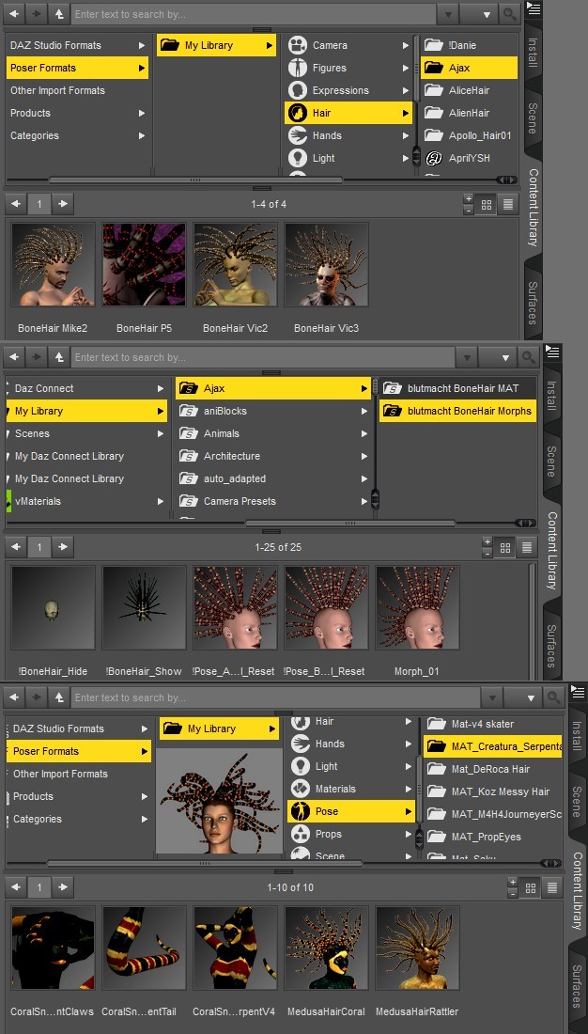Go to next page in 1-4 of 4 pane
The image size is (588, 1034).
(63, 204)
